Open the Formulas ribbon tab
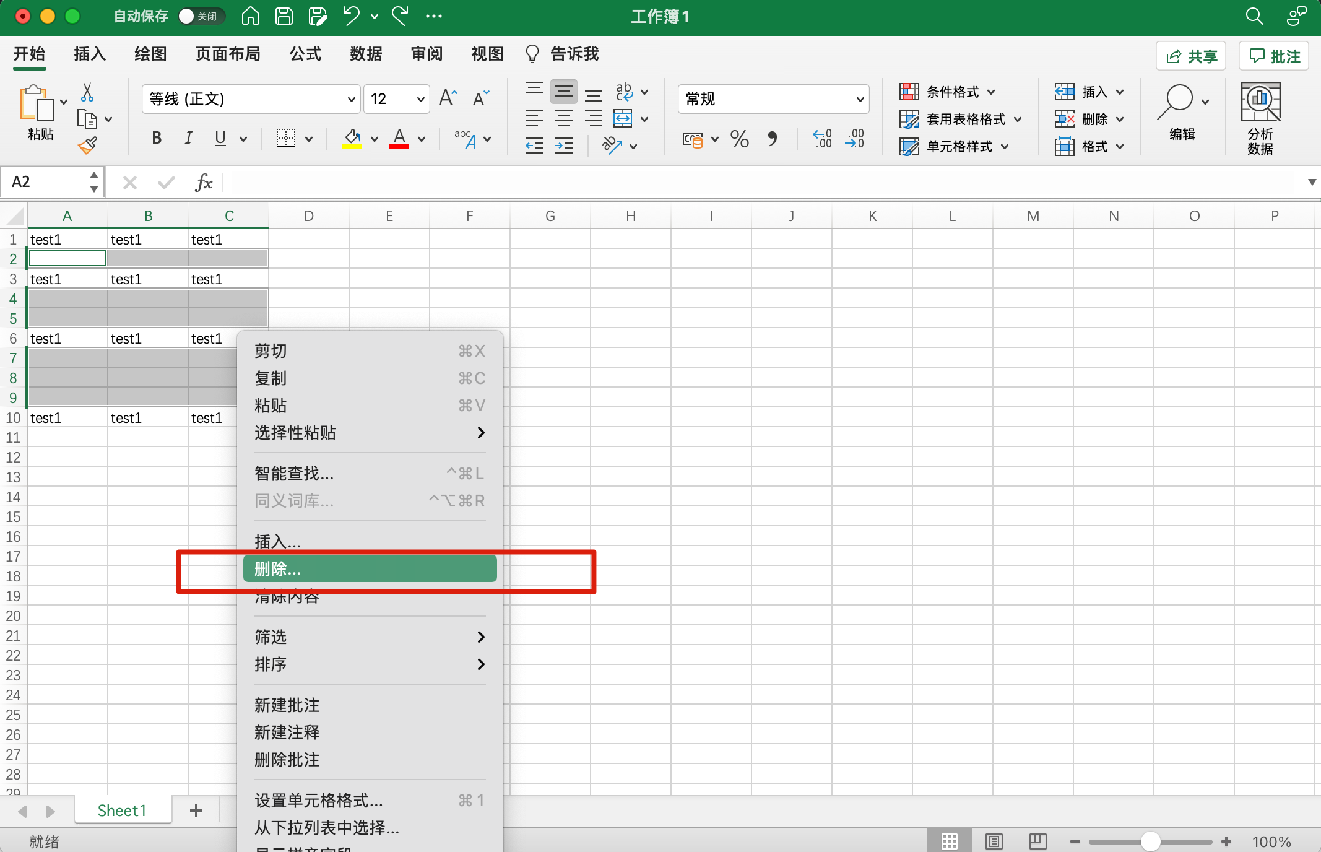The width and height of the screenshot is (1321, 852). [x=305, y=54]
